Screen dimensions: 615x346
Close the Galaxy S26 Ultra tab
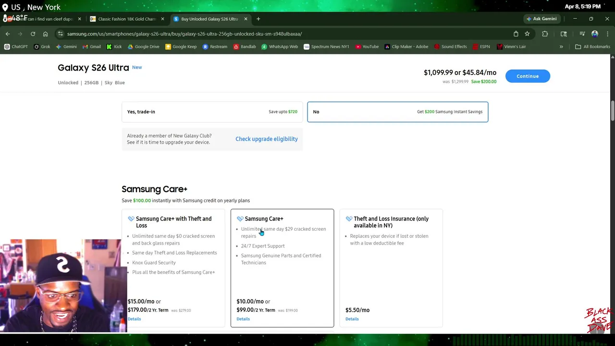(246, 19)
